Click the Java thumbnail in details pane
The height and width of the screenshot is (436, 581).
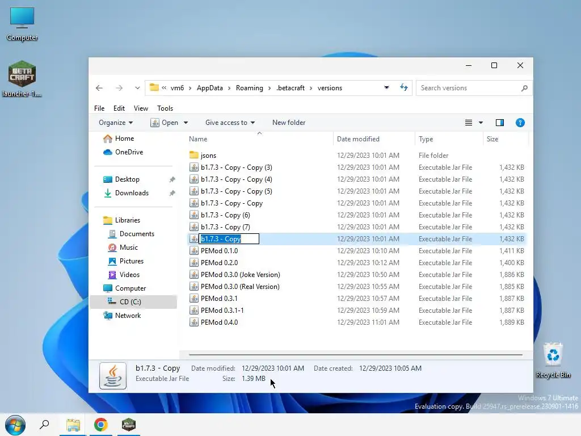(113, 376)
